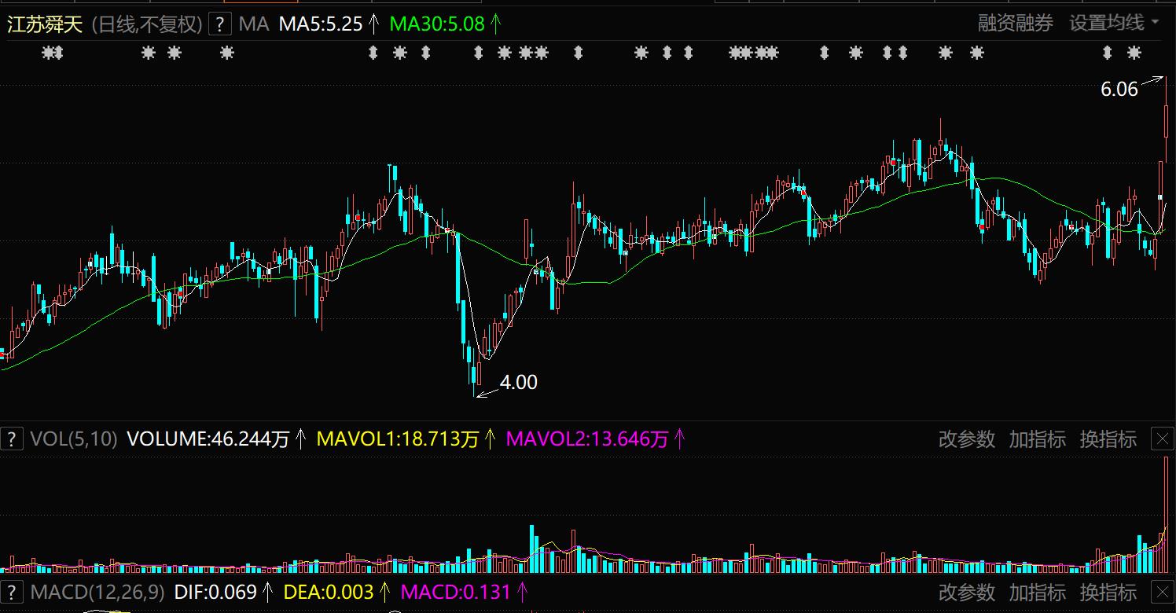Click 融资融券 link

(x=1016, y=23)
